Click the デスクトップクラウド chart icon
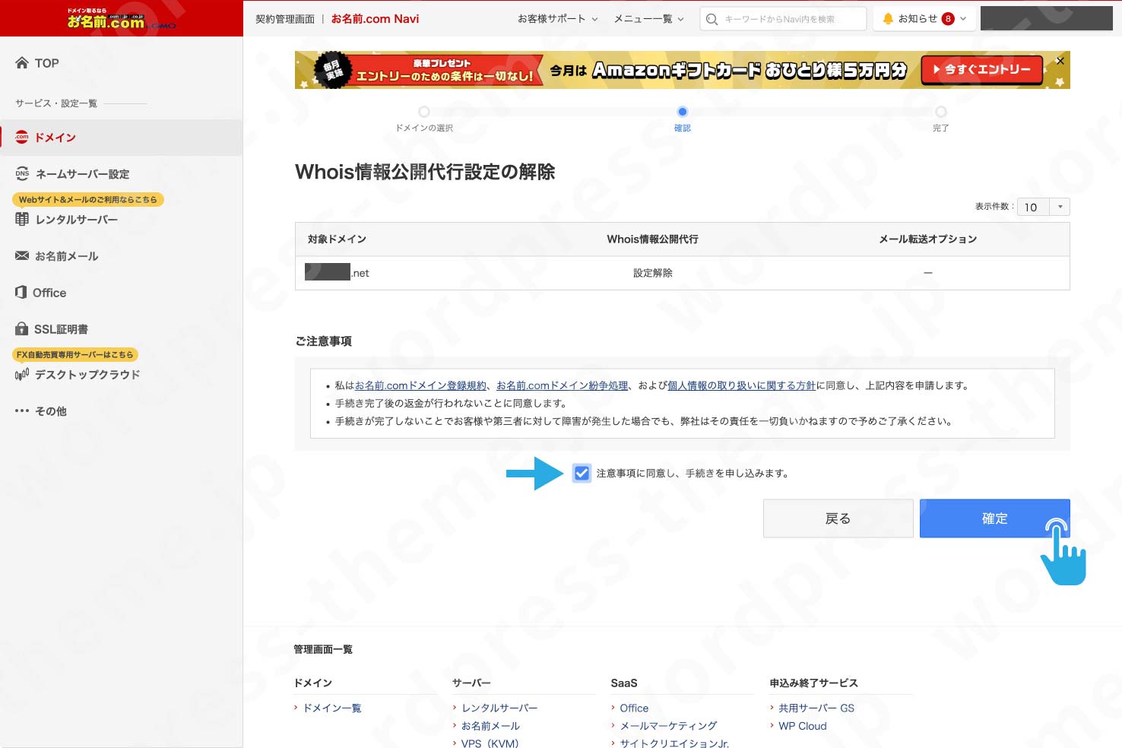This screenshot has height=748, width=1122. [x=22, y=374]
